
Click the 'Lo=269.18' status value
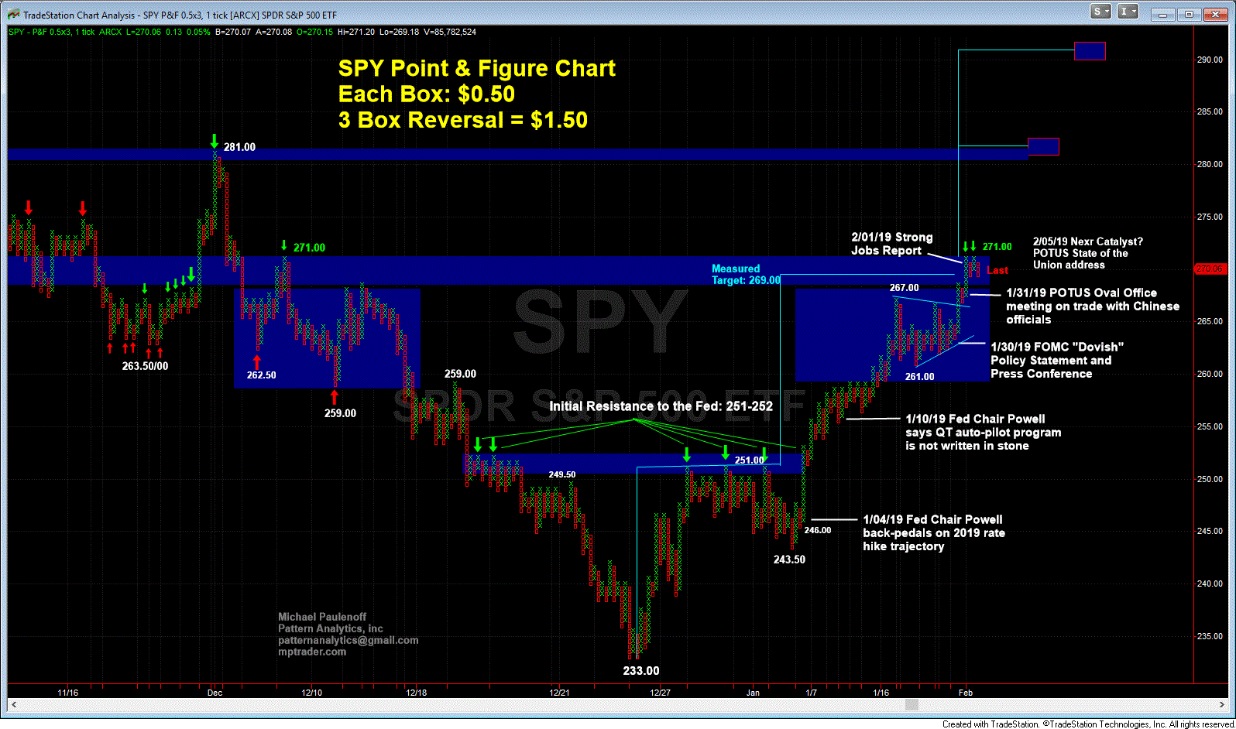[399, 32]
